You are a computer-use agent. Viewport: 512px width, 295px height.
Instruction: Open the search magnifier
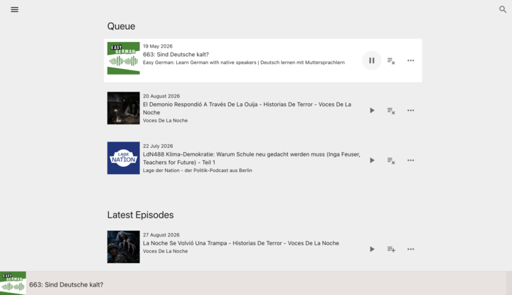(503, 9)
